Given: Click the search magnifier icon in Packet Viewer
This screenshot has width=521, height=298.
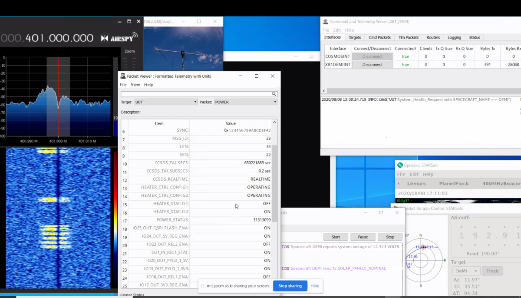Looking at the screenshot, I should pos(274,94).
